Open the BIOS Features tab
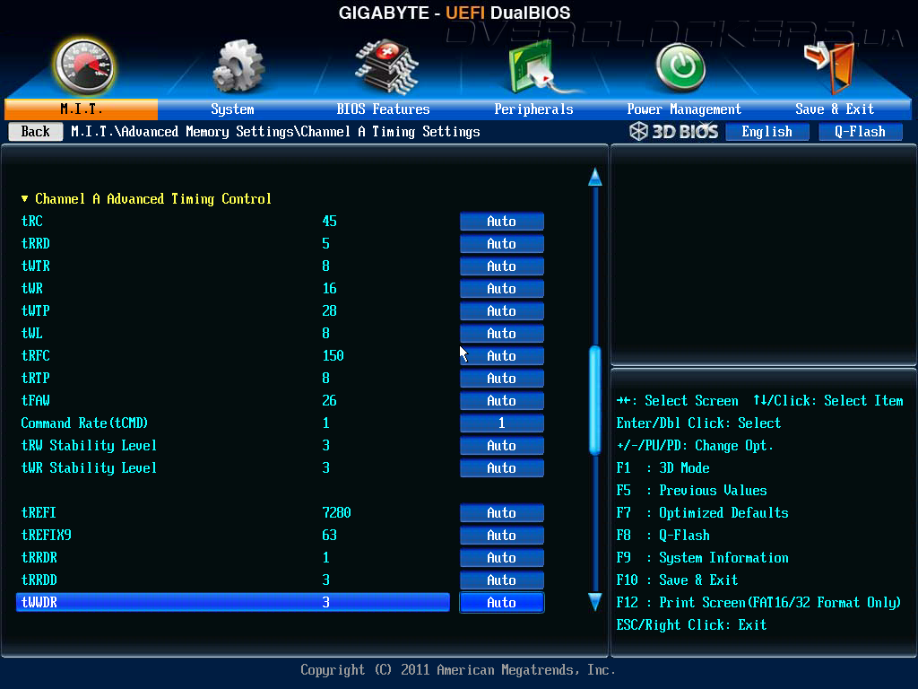The image size is (918, 689). click(x=383, y=109)
